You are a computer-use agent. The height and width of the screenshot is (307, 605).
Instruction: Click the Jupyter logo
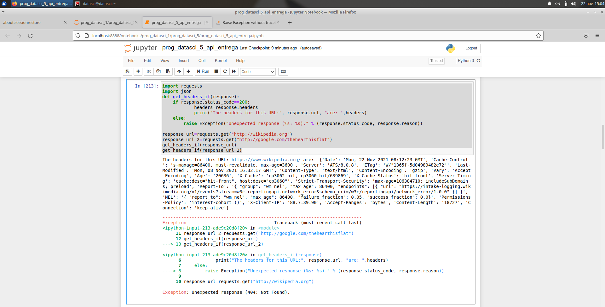pos(141,48)
